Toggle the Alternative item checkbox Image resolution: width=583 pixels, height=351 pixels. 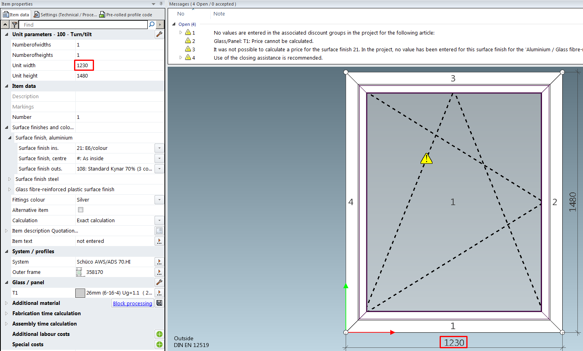81,210
